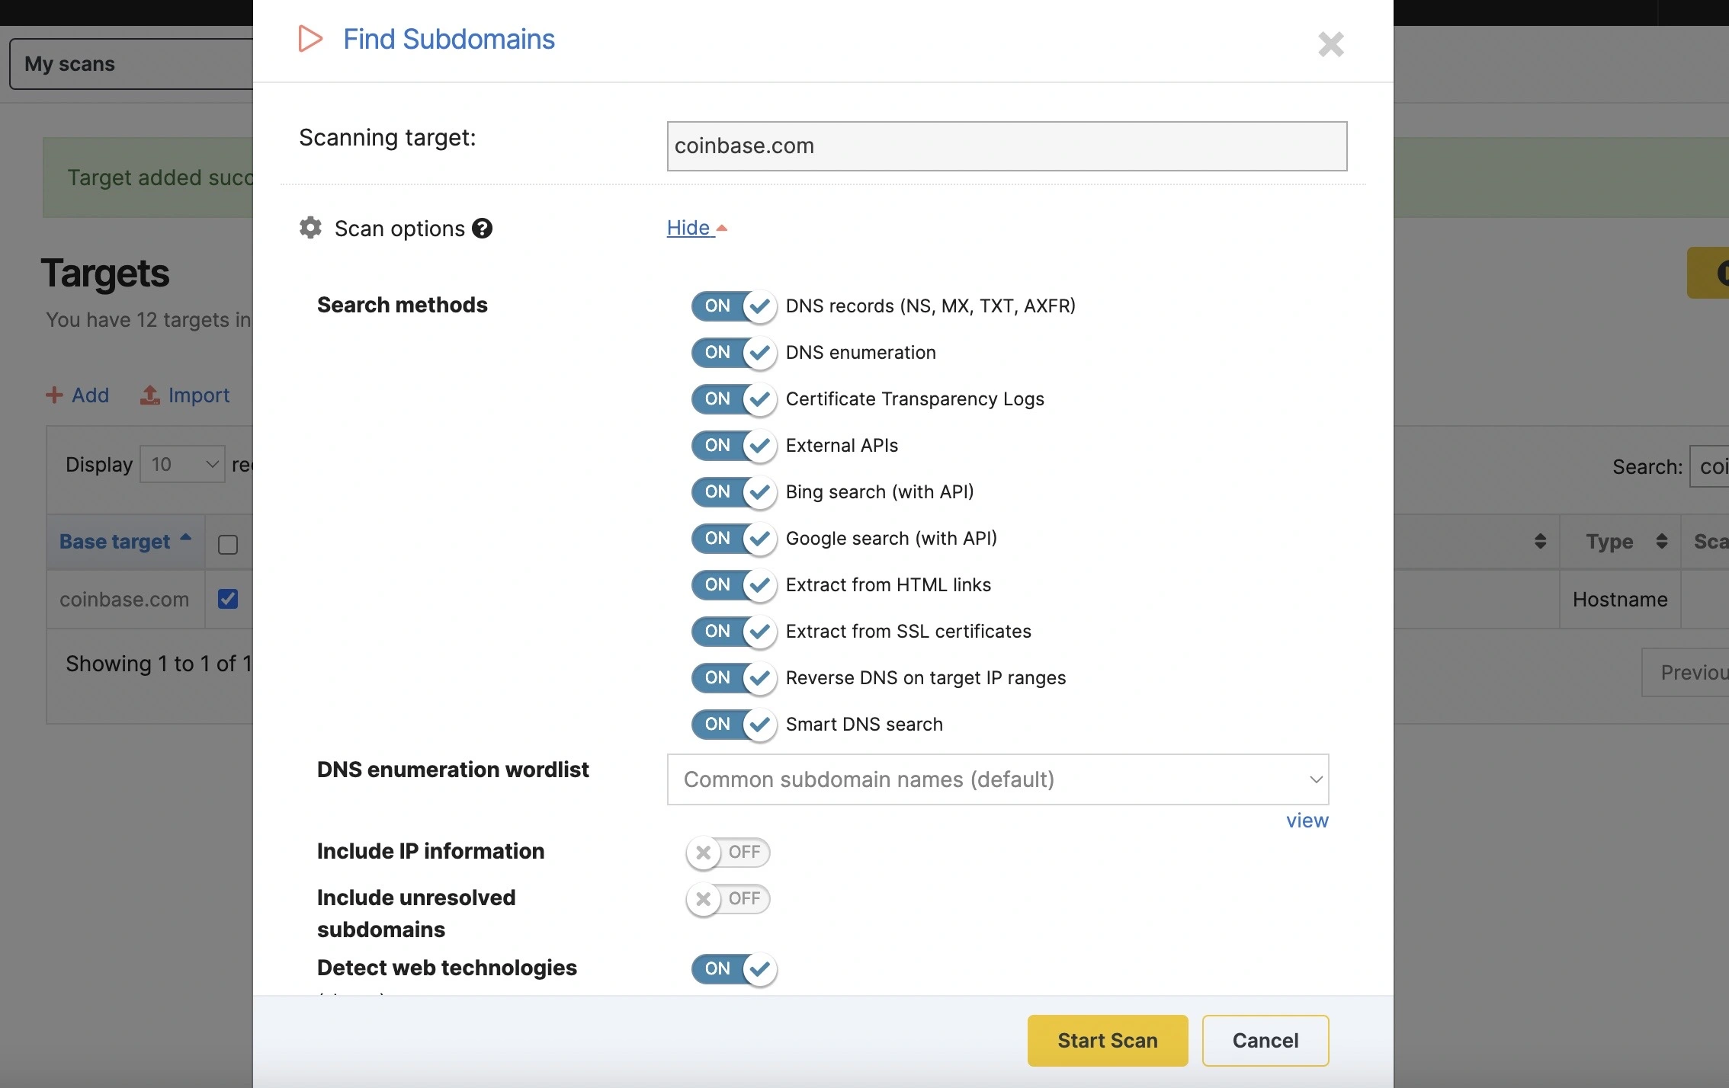Viewport: 1729px width, 1088px height.
Task: Enable Include IP information
Action: 727,852
